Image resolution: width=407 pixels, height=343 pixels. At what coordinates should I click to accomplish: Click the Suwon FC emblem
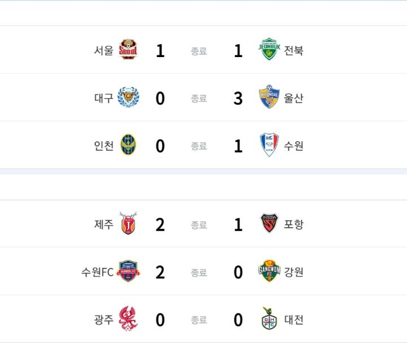coord(128,271)
